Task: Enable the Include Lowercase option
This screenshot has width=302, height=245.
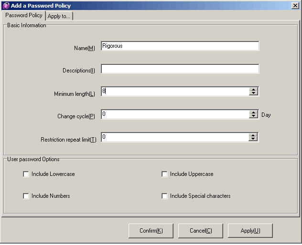Action: (x=26, y=174)
